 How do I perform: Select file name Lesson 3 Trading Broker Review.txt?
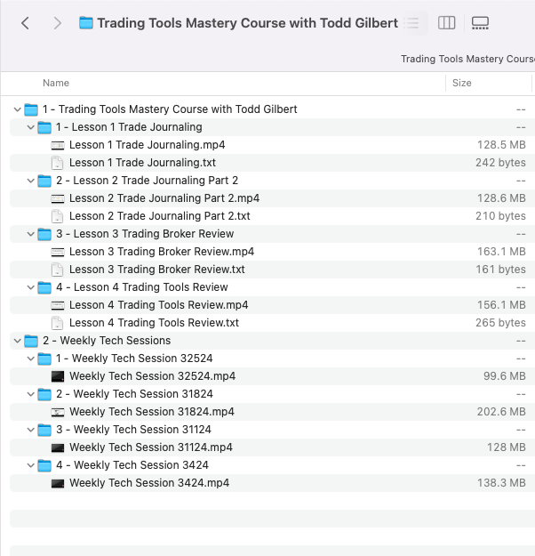(157, 270)
